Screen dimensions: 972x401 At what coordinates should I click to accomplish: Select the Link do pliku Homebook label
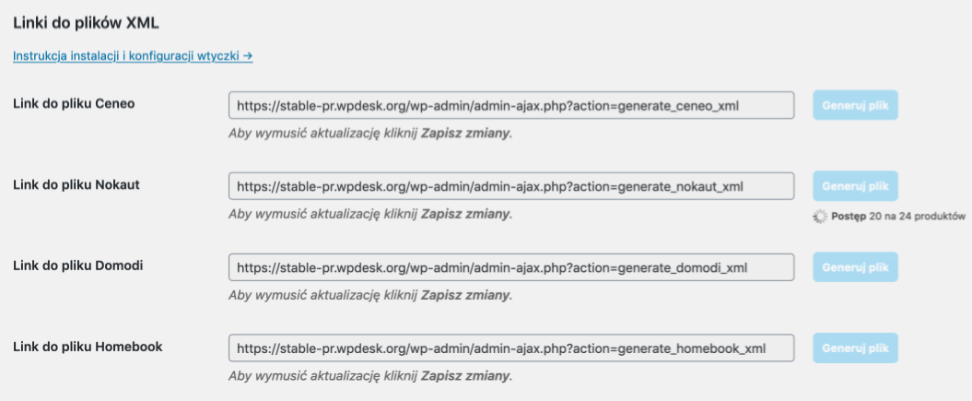(x=88, y=346)
